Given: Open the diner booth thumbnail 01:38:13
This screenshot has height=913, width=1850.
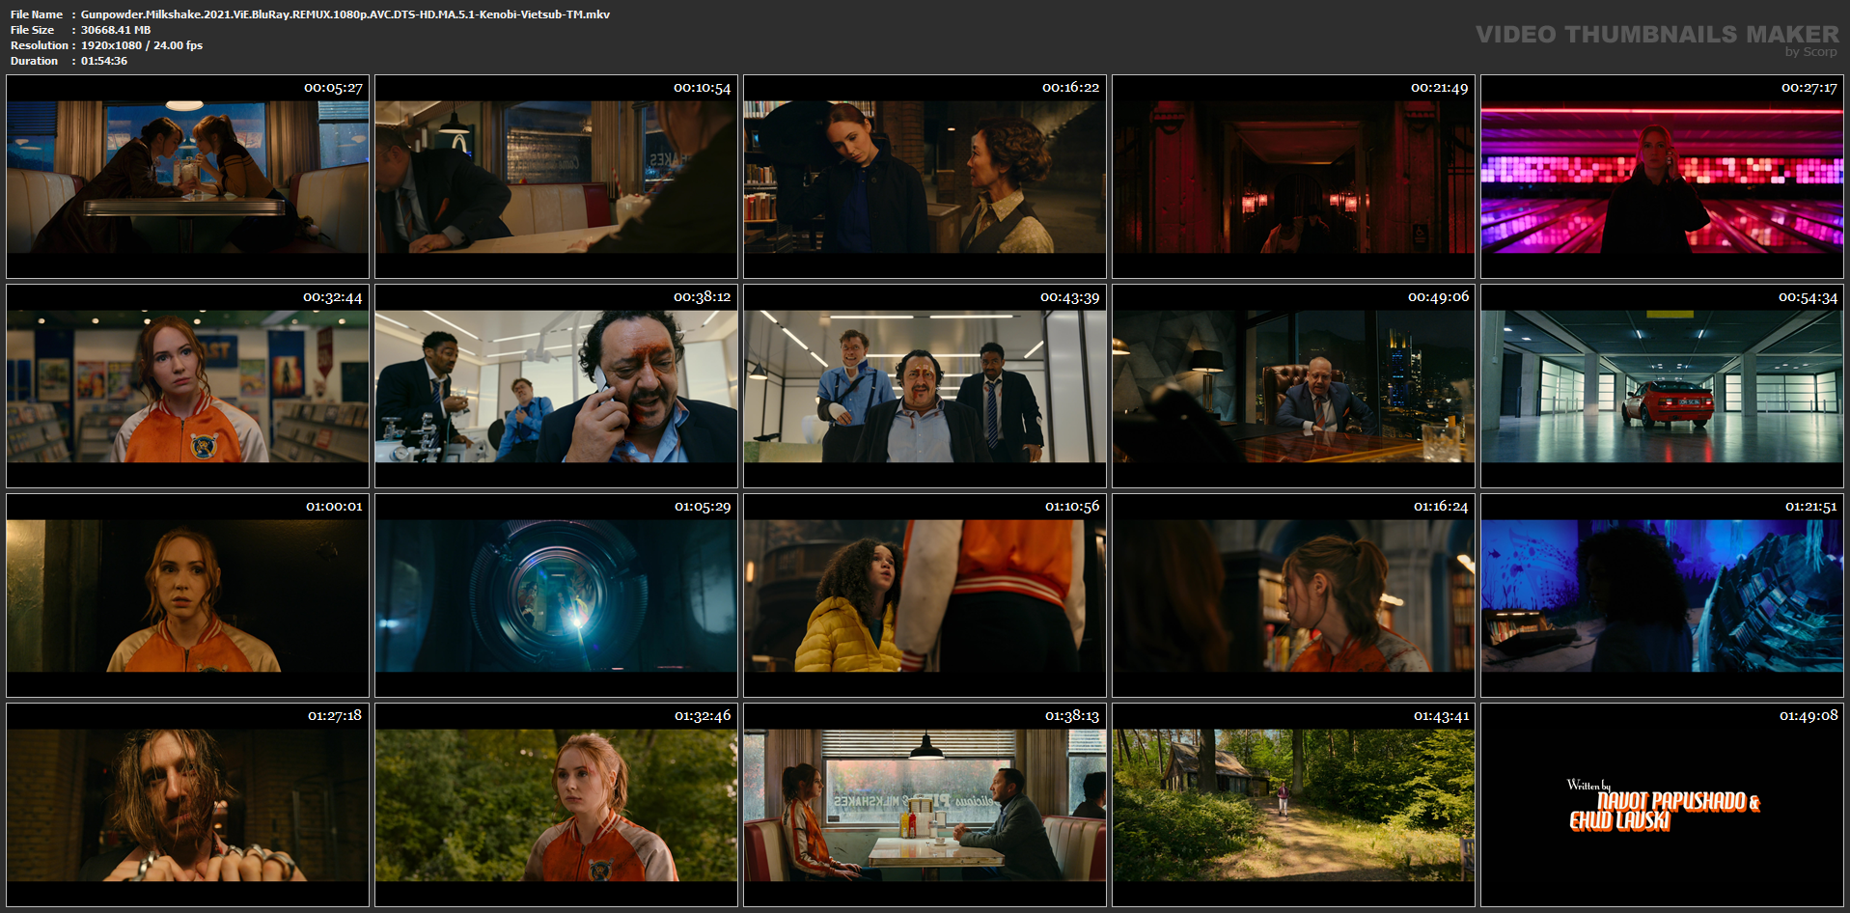Looking at the screenshot, I should point(925,805).
